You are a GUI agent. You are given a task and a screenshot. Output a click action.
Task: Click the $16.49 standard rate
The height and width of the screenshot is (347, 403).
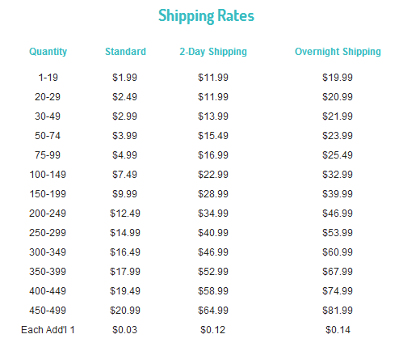coord(125,252)
